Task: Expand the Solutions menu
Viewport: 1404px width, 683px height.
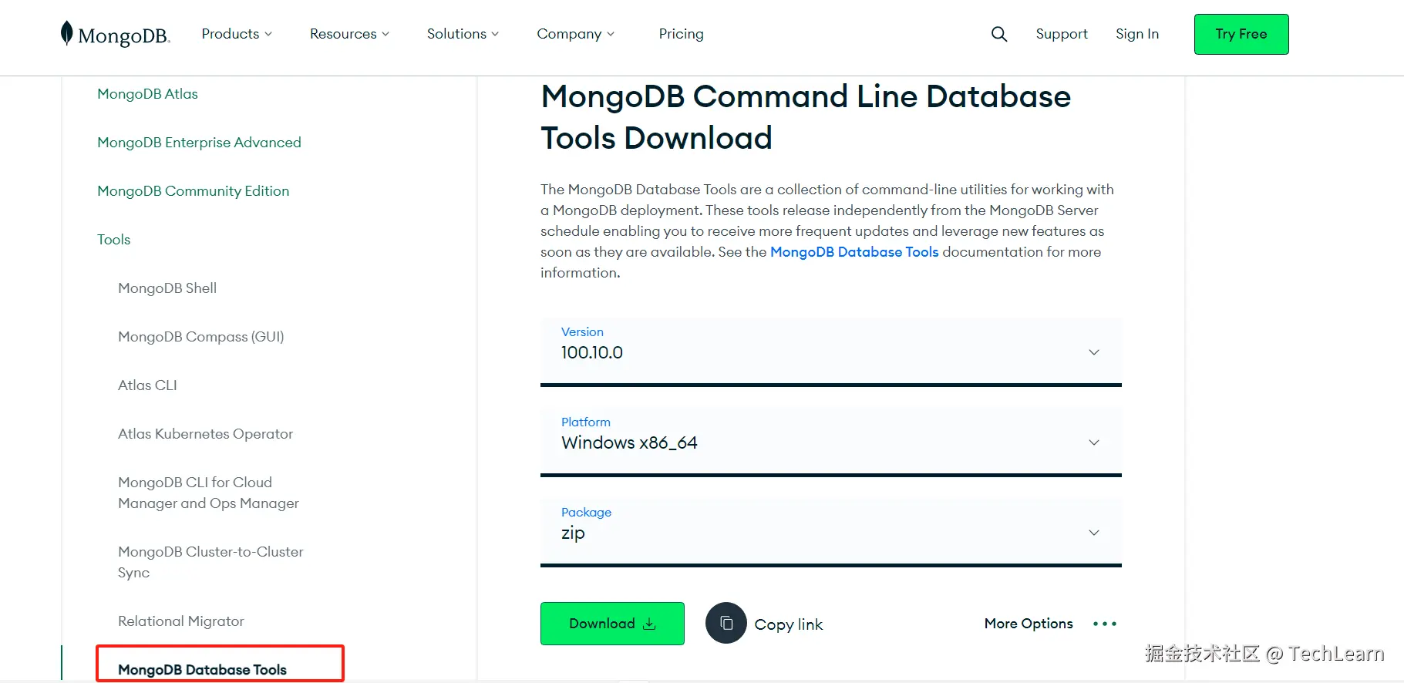Action: [463, 34]
